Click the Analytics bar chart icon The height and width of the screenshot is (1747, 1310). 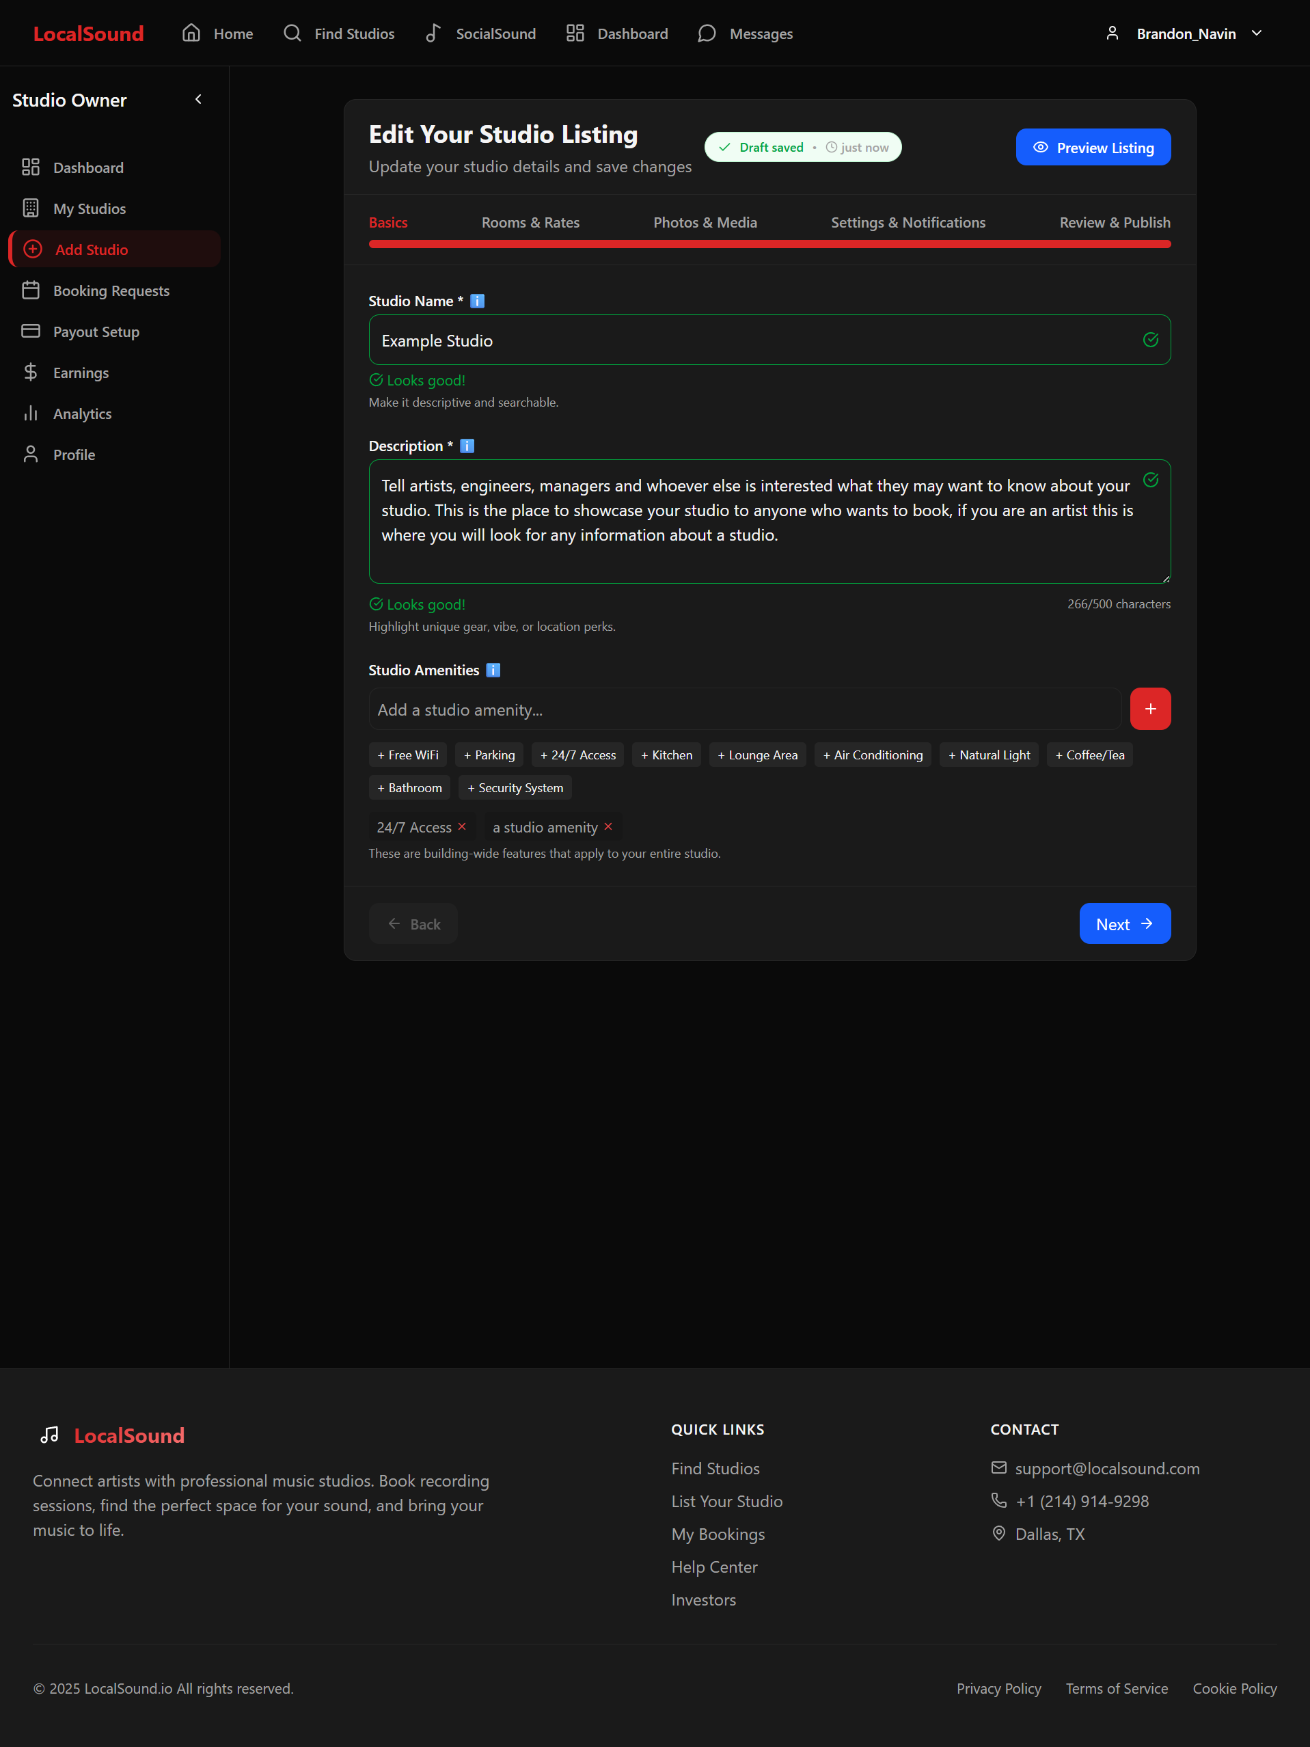tap(31, 413)
